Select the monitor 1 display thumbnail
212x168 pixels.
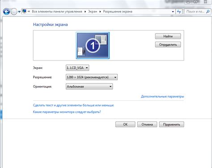point(93,45)
